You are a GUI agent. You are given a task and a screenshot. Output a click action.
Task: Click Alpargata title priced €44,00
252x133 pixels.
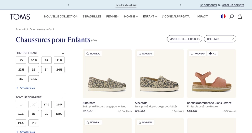[89, 103]
